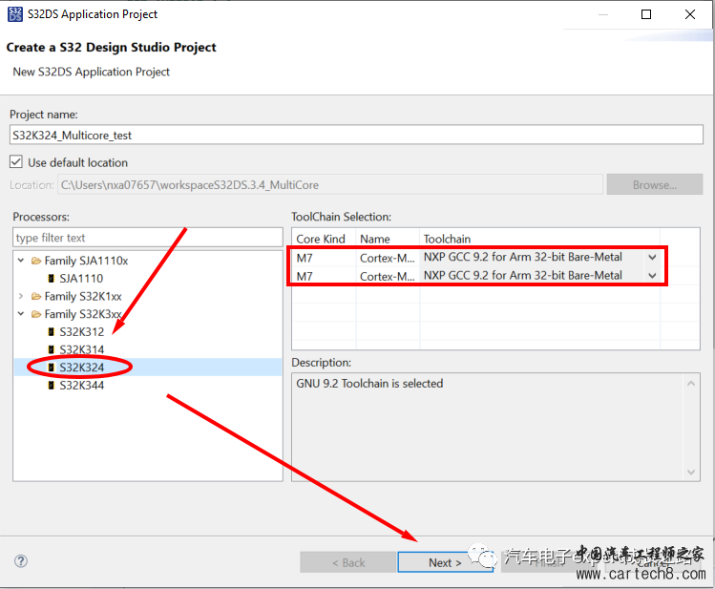Image resolution: width=715 pixels, height=589 pixels.
Task: Collapse the Family S32K3xx tree node
Action: pyautogui.click(x=20, y=314)
